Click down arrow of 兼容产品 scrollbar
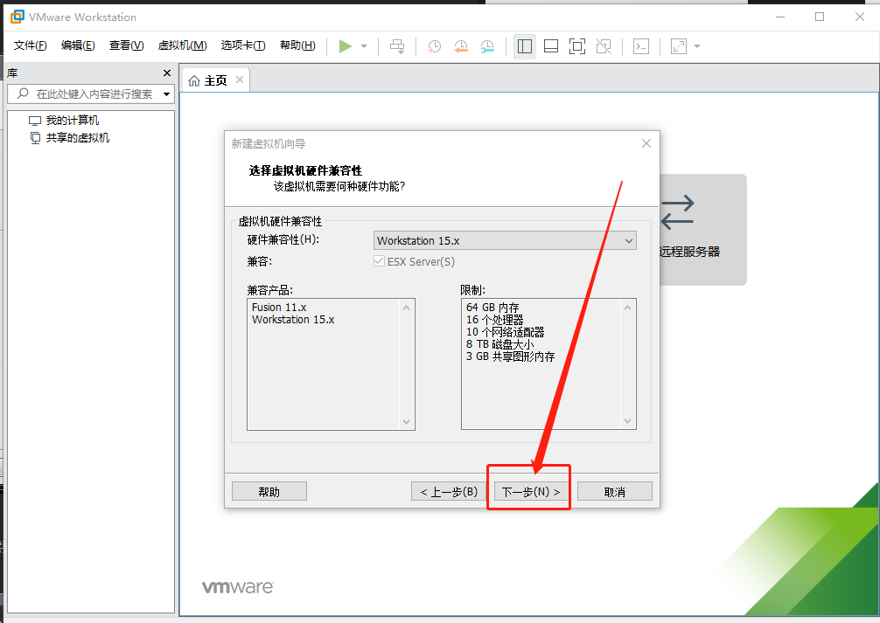Screen dimensions: 880x623 (x=407, y=422)
